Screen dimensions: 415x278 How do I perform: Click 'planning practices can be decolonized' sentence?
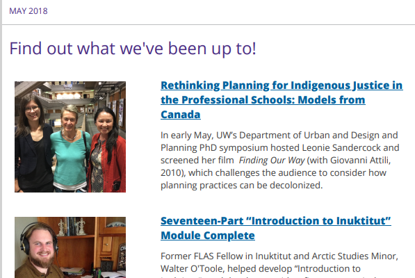click(x=242, y=186)
